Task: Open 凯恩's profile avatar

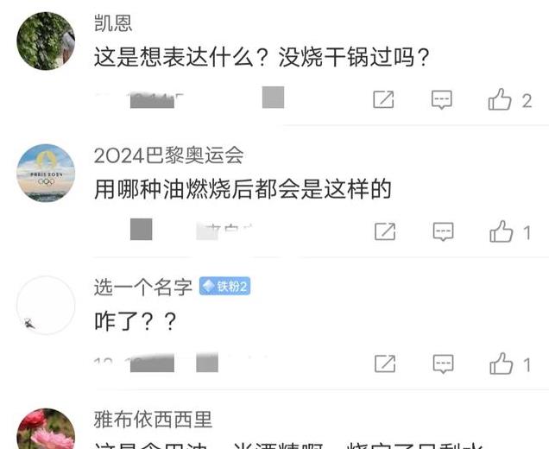Action: pos(46,41)
